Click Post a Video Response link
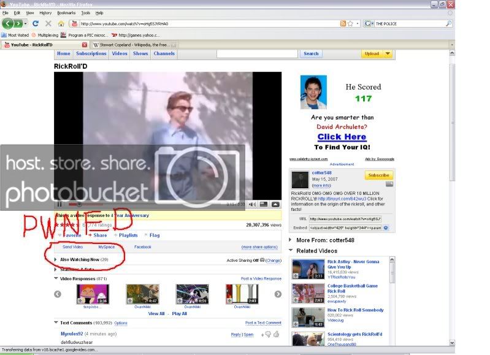This screenshot has width=490, height=355. click(261, 278)
